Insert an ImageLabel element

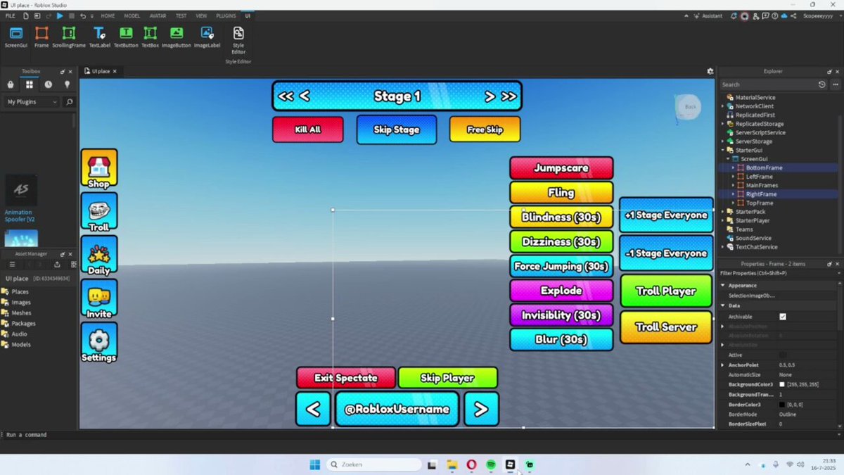coord(207,37)
